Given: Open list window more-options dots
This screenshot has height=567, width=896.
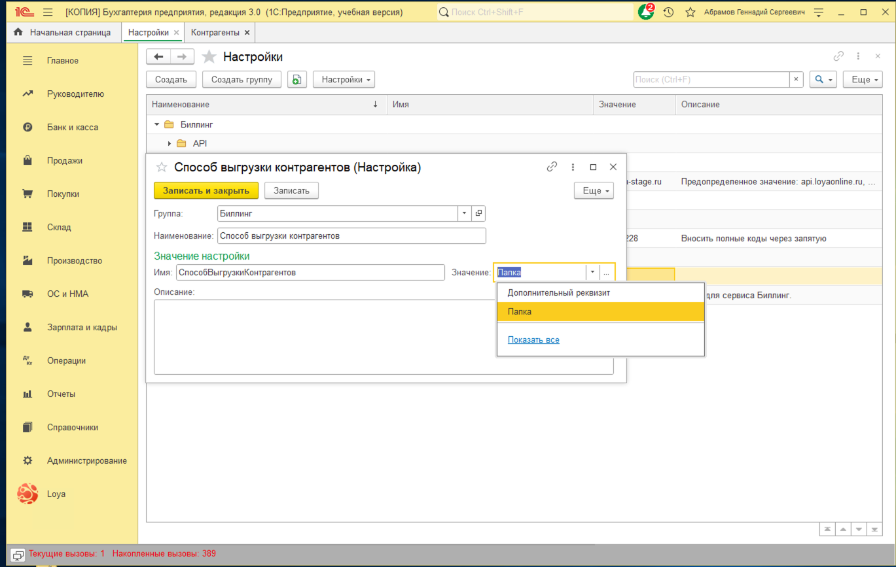Looking at the screenshot, I should [x=858, y=57].
